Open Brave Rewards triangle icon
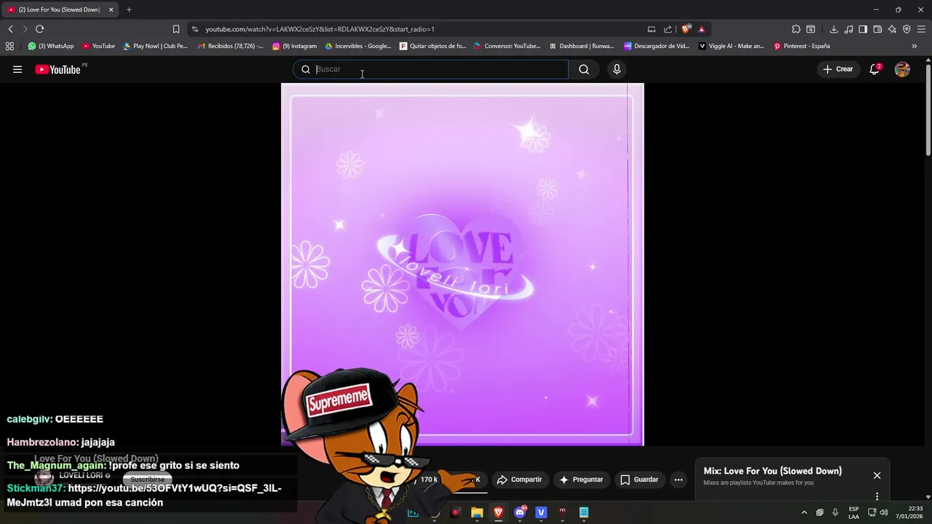Viewport: 932px width, 524px height. pos(701,29)
